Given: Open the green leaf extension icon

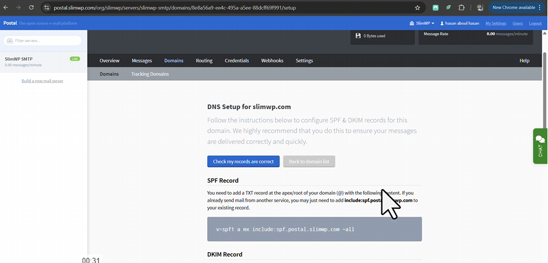Looking at the screenshot, I should click(448, 7).
